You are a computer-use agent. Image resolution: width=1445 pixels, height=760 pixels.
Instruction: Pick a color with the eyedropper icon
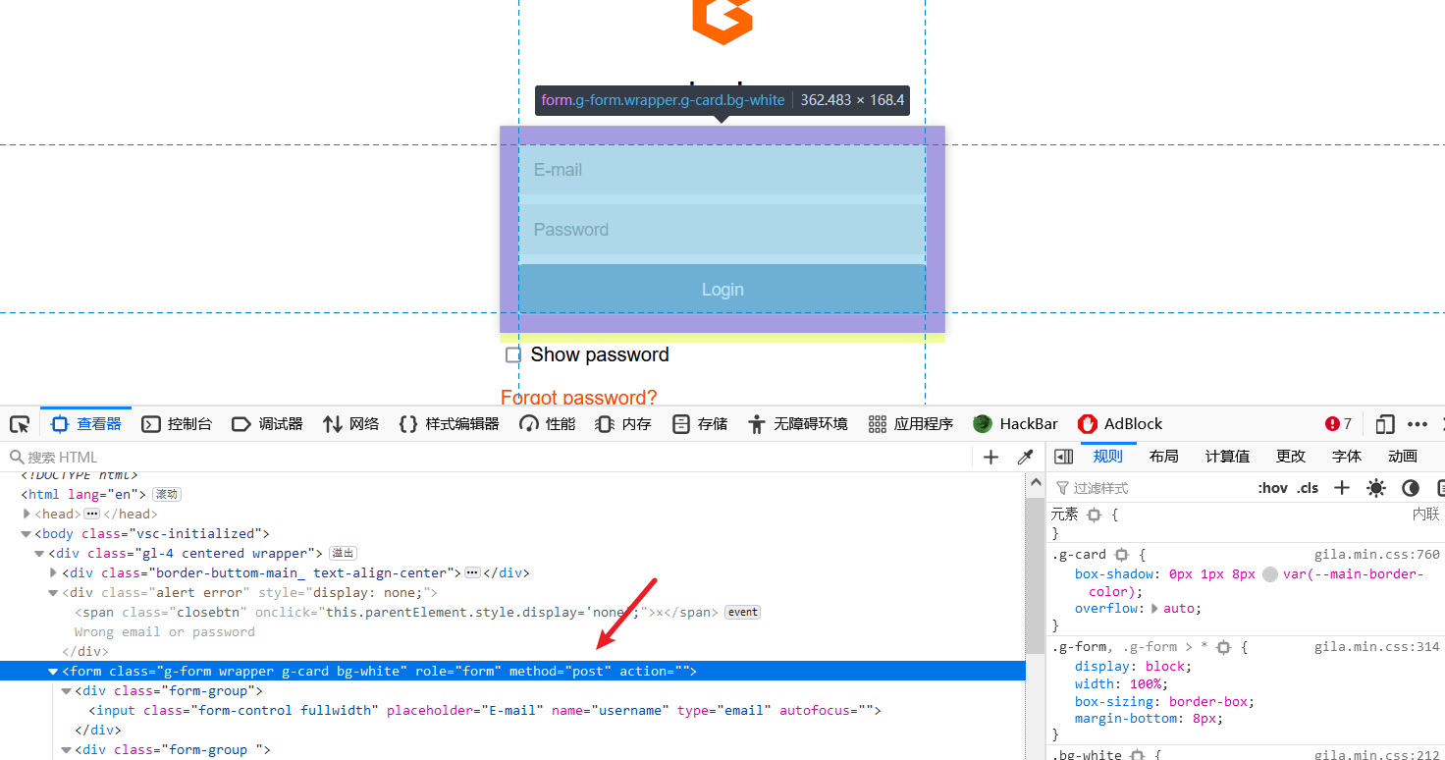[1026, 458]
